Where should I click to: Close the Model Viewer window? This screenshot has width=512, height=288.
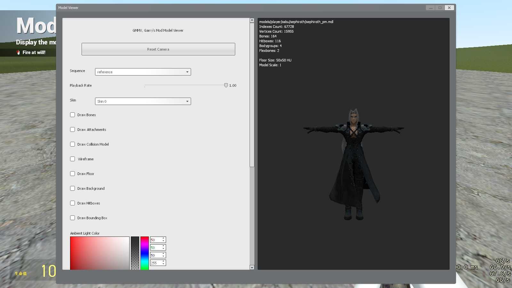tap(449, 8)
